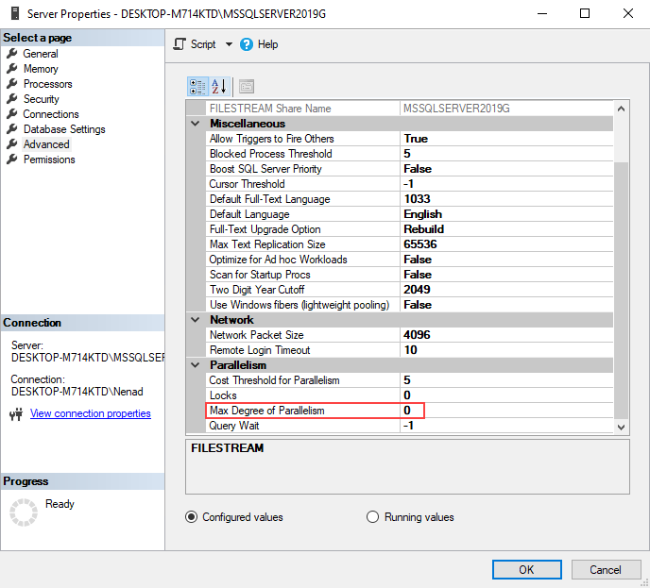Screen dimensions: 650x588
Task: Click the Script button label
Action: pos(203,44)
